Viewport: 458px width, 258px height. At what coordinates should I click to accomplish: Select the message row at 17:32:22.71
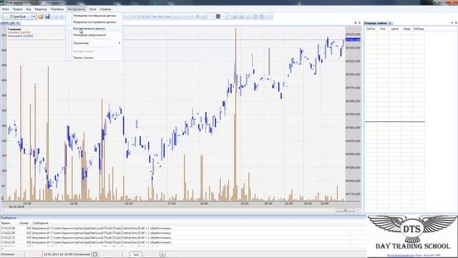[175, 237]
